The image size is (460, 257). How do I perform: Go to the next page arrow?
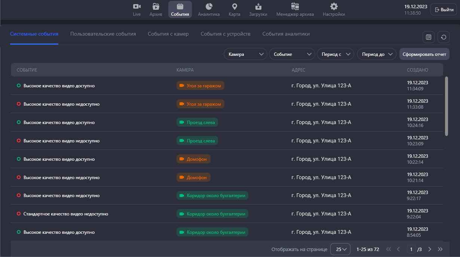(429, 249)
